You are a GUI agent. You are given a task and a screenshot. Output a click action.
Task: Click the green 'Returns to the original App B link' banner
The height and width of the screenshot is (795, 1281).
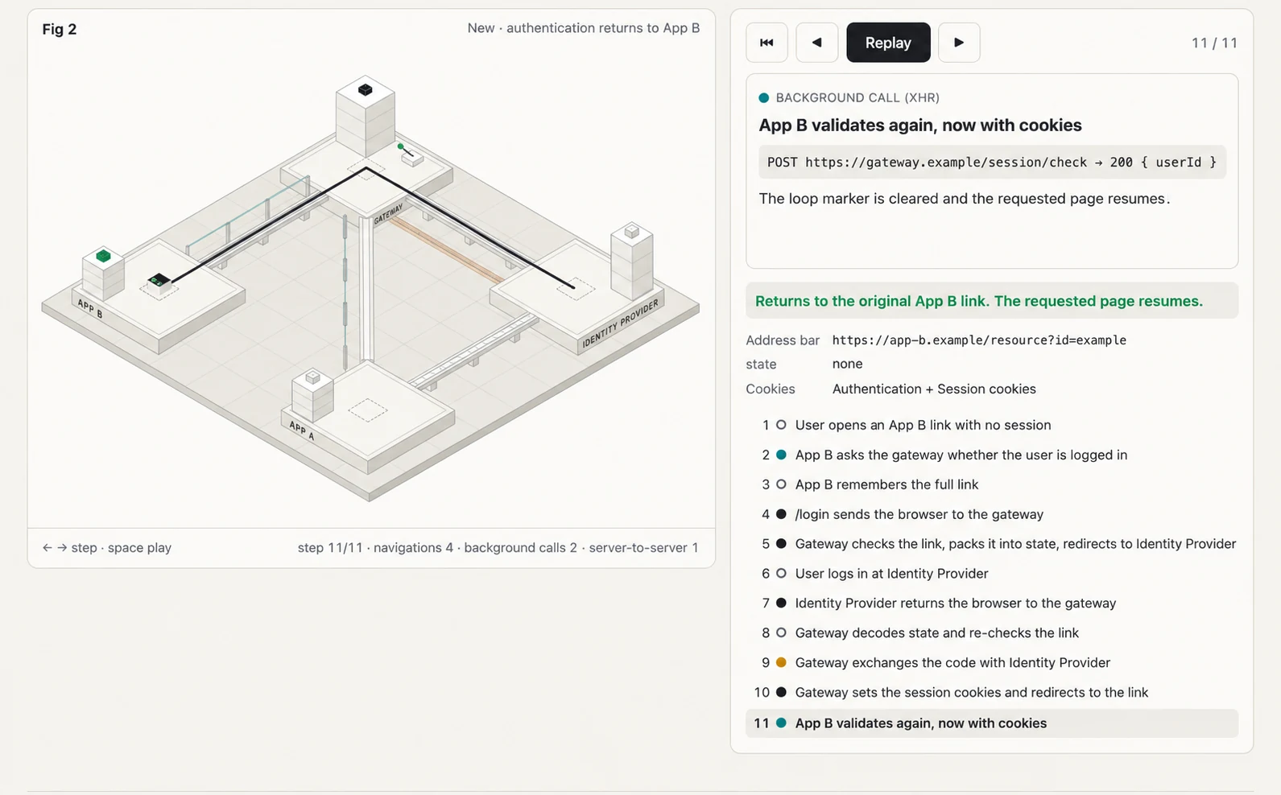pos(992,301)
